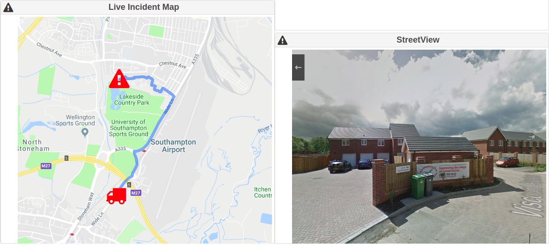
Task: Click the StreetView panel warning icon
Action: (283, 40)
